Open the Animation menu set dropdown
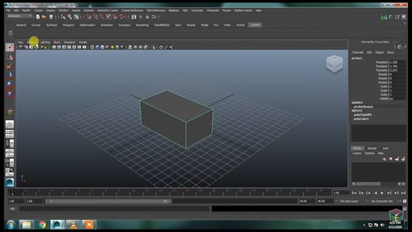Viewport: 412px width, 232px height. [x=20, y=16]
